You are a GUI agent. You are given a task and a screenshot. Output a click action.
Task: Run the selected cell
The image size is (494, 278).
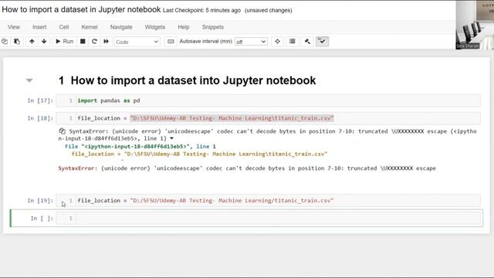pyautogui.click(x=64, y=41)
